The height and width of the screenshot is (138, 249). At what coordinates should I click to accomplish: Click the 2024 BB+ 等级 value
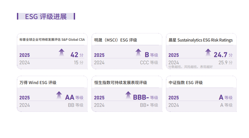pos(149,105)
